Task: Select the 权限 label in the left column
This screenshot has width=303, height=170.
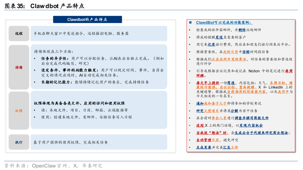Action: tap(19, 110)
